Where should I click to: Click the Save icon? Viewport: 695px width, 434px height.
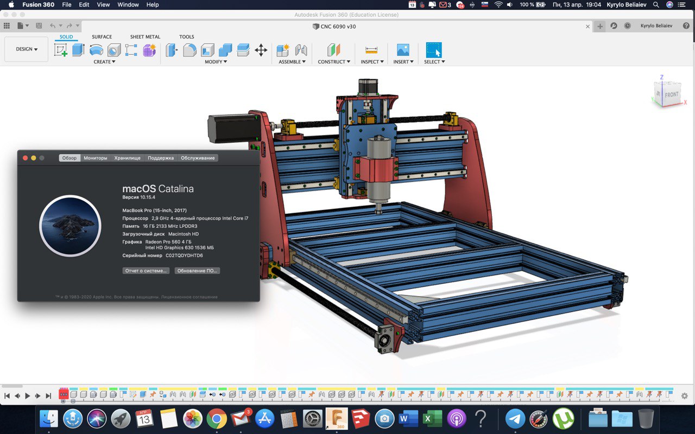coord(39,25)
